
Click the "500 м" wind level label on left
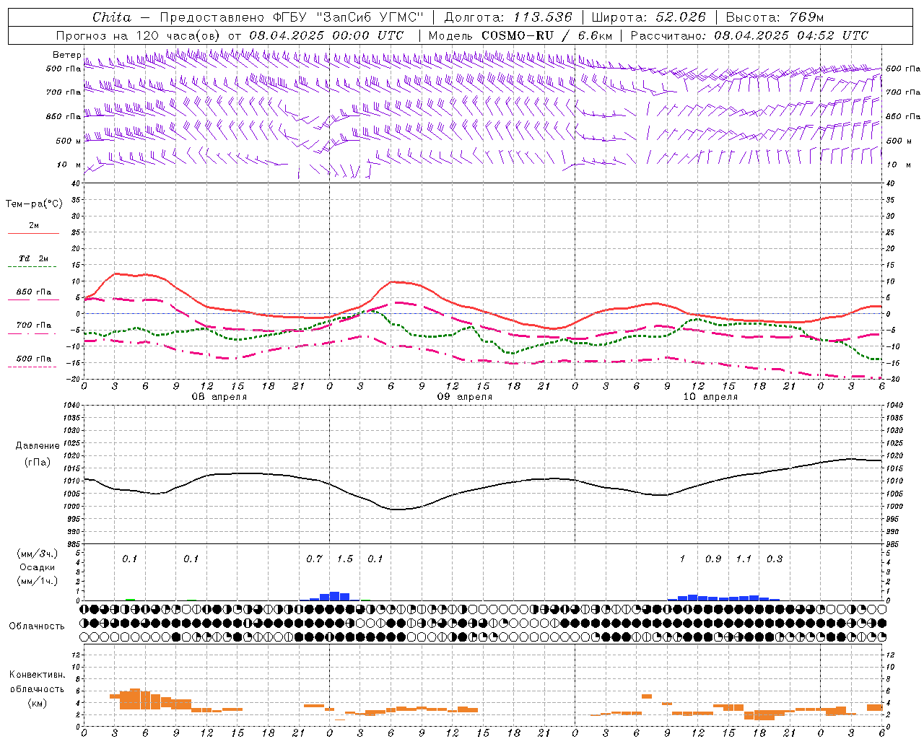69,141
